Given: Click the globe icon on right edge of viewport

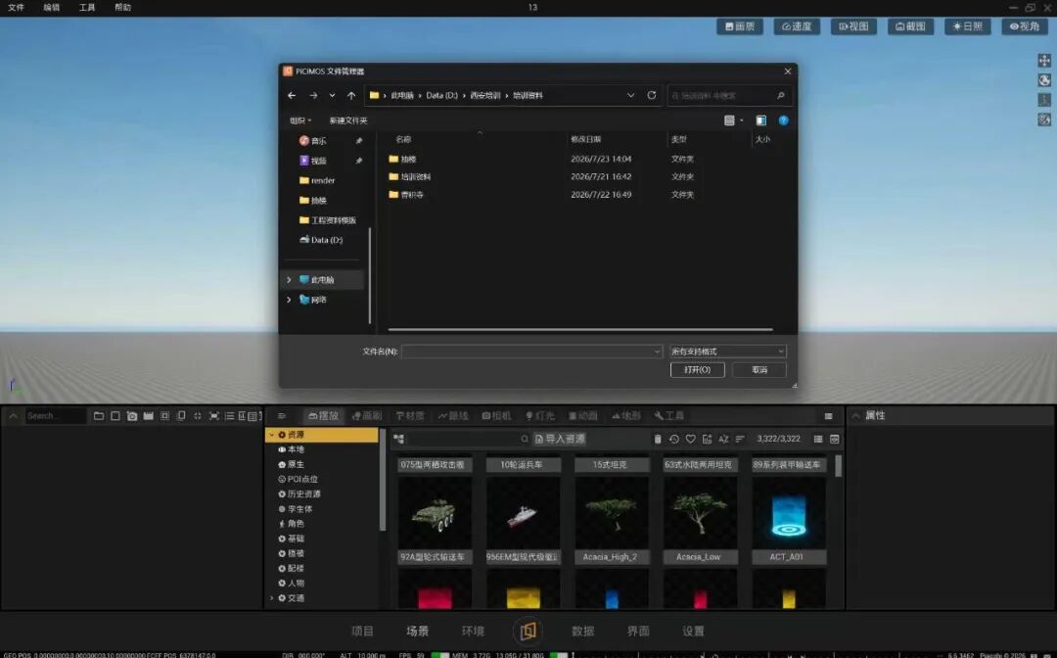Looking at the screenshot, I should (1044, 80).
